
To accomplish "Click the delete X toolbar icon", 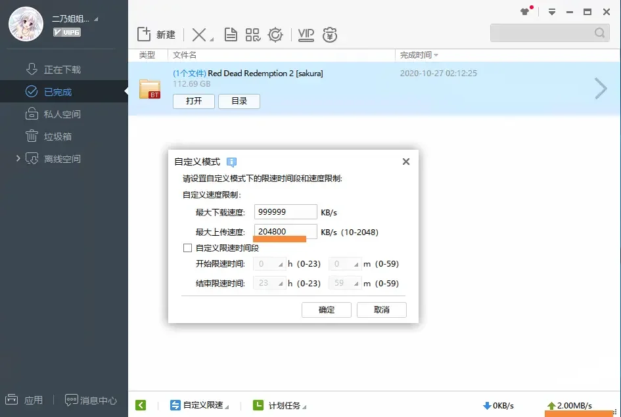I will pos(199,35).
